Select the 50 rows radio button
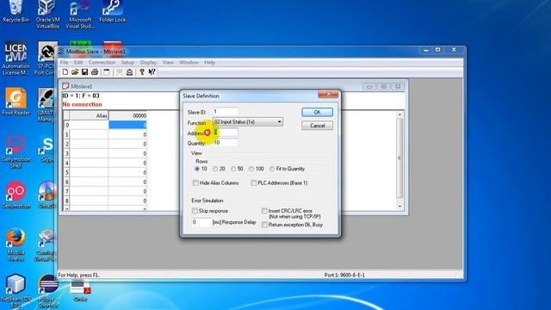The image size is (551, 310). coord(233,169)
